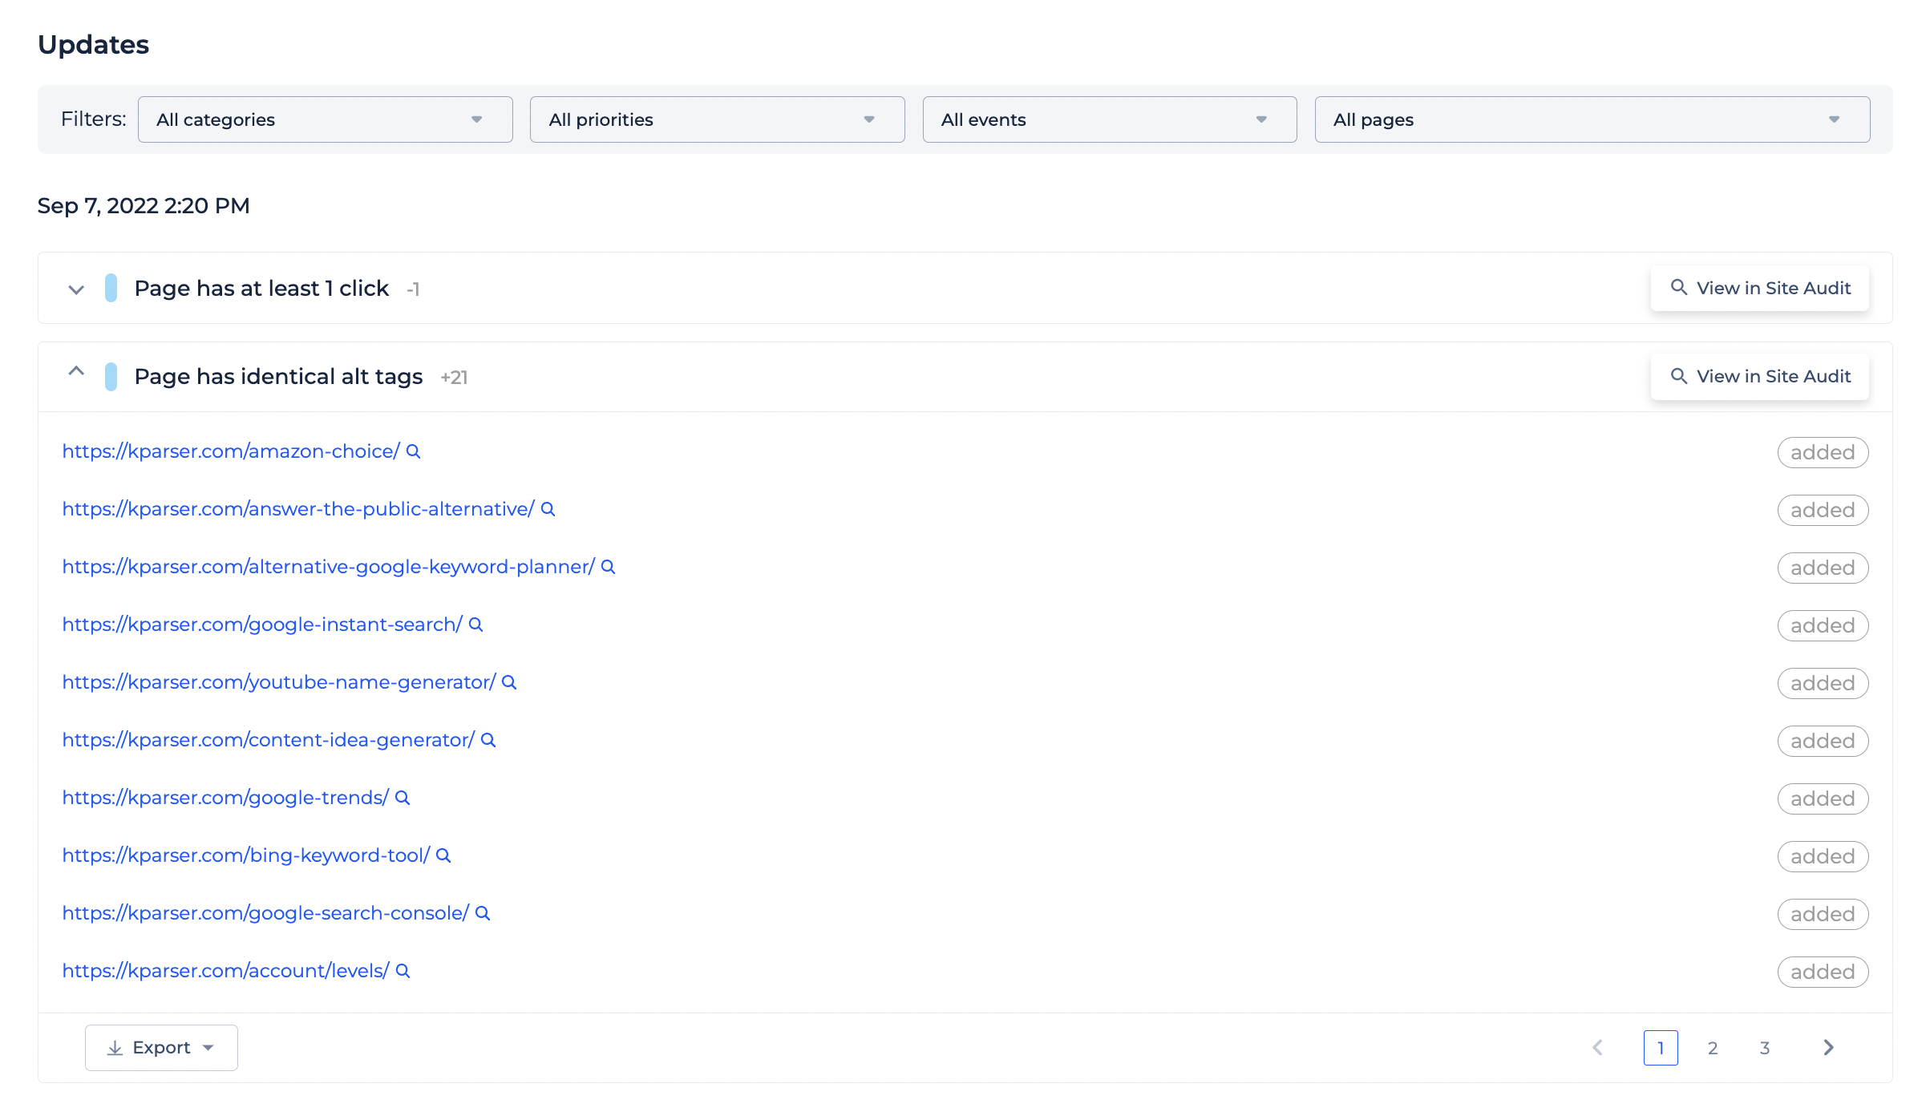The image size is (1926, 1116).
Task: Click magnifier icon beside youtube-name-generator URL
Action: [x=509, y=682]
